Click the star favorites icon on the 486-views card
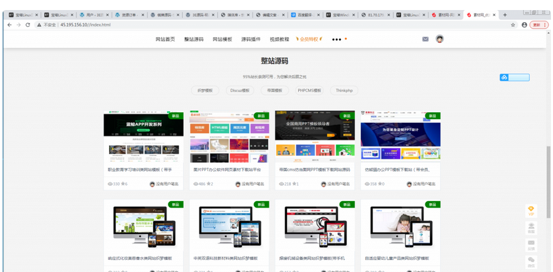Screen dimensions: 553x272 pyautogui.click(x=209, y=184)
